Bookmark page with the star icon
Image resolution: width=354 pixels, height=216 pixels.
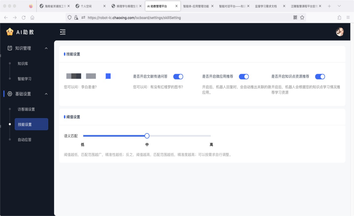[x=302, y=18]
